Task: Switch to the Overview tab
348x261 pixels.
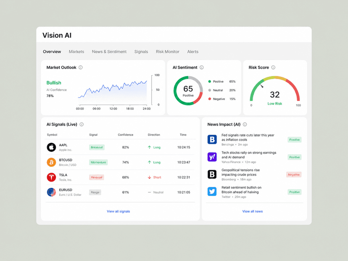Action: coord(52,52)
